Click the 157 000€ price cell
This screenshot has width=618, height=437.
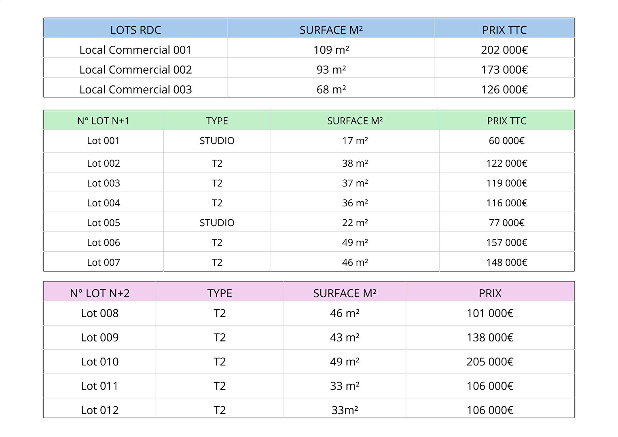(x=506, y=243)
